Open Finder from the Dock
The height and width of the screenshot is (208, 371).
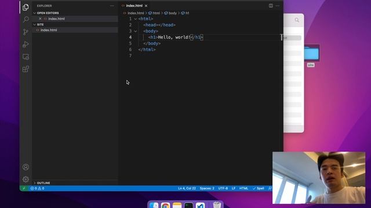pyautogui.click(x=154, y=205)
